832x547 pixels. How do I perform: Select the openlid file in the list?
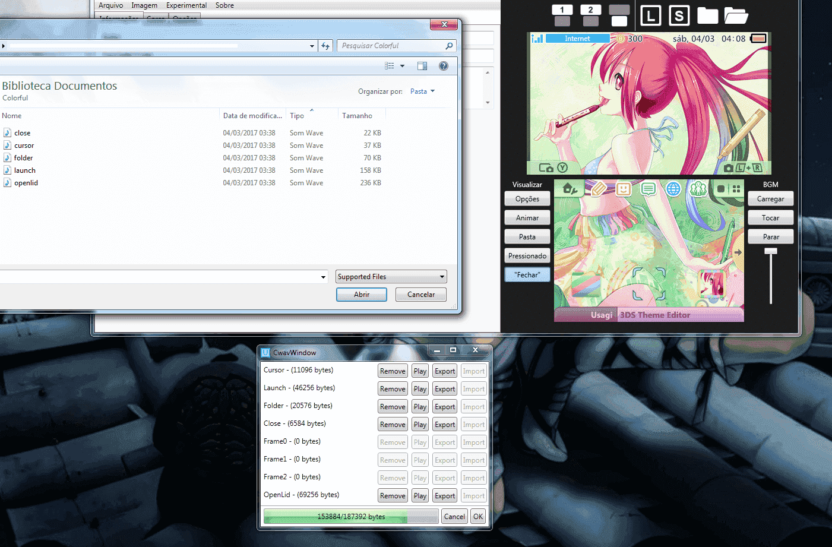point(26,183)
